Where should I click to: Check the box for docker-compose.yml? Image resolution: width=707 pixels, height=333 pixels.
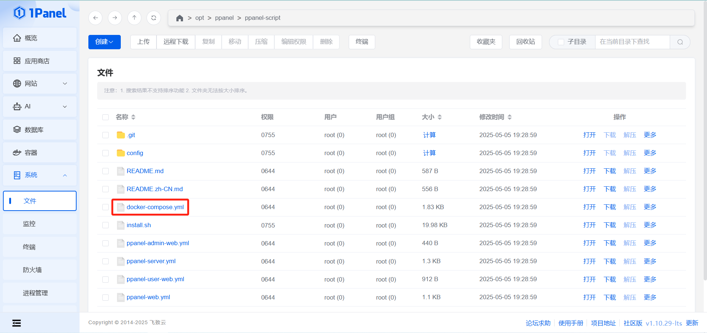click(x=106, y=207)
